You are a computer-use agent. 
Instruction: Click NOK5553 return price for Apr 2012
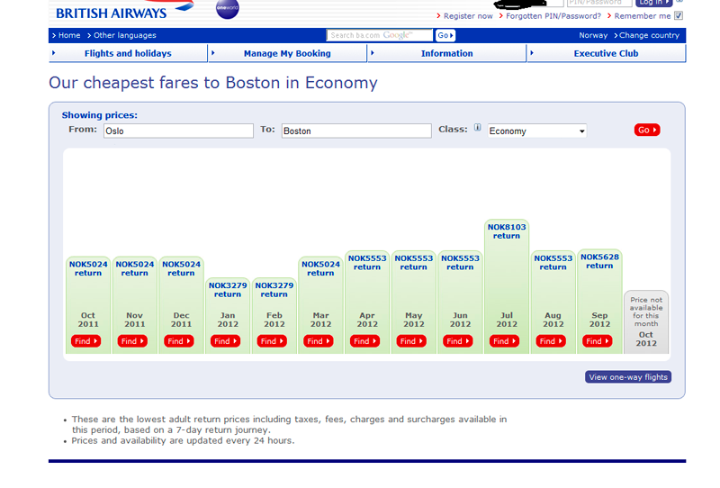pyautogui.click(x=367, y=262)
